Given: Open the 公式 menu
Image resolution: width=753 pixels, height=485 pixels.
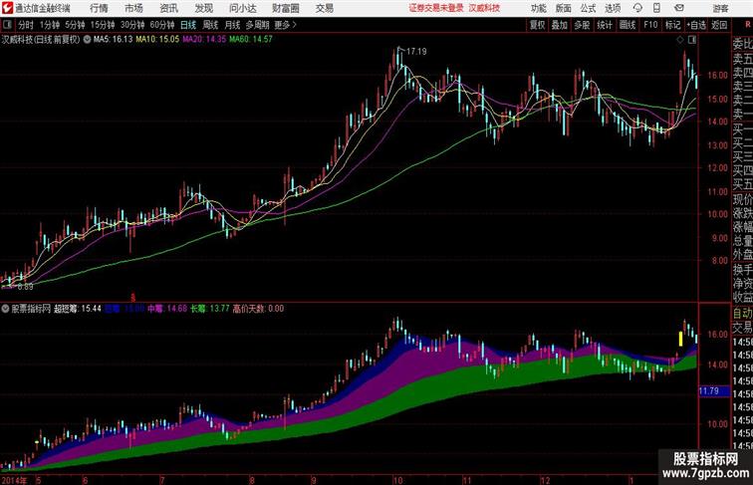Looking at the screenshot, I should coord(588,8).
